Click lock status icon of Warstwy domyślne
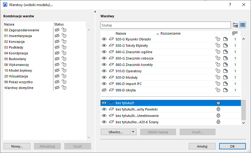The image size is (251, 153). [64, 87]
